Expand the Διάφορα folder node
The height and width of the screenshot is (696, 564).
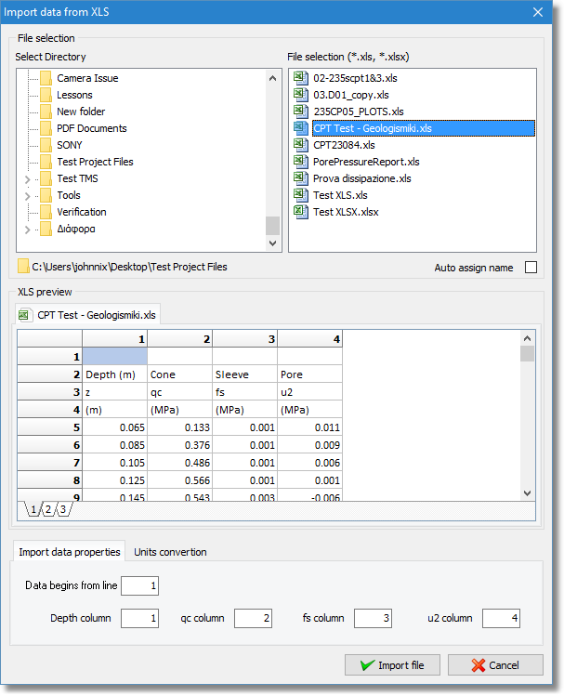pos(27,229)
